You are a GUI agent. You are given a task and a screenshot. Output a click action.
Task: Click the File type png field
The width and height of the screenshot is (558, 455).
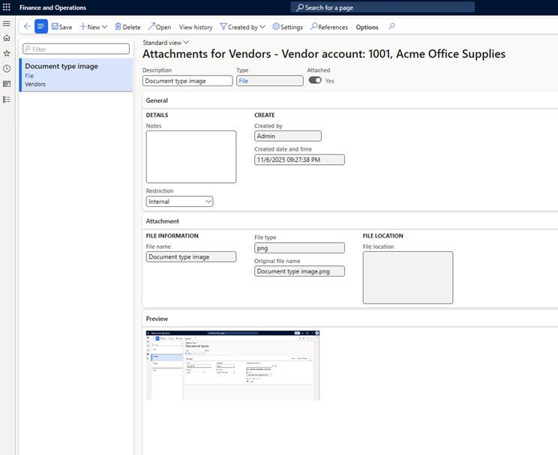click(299, 248)
